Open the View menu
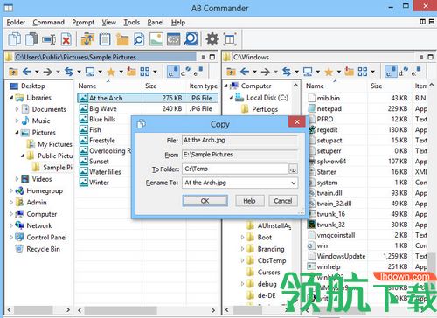 108,22
